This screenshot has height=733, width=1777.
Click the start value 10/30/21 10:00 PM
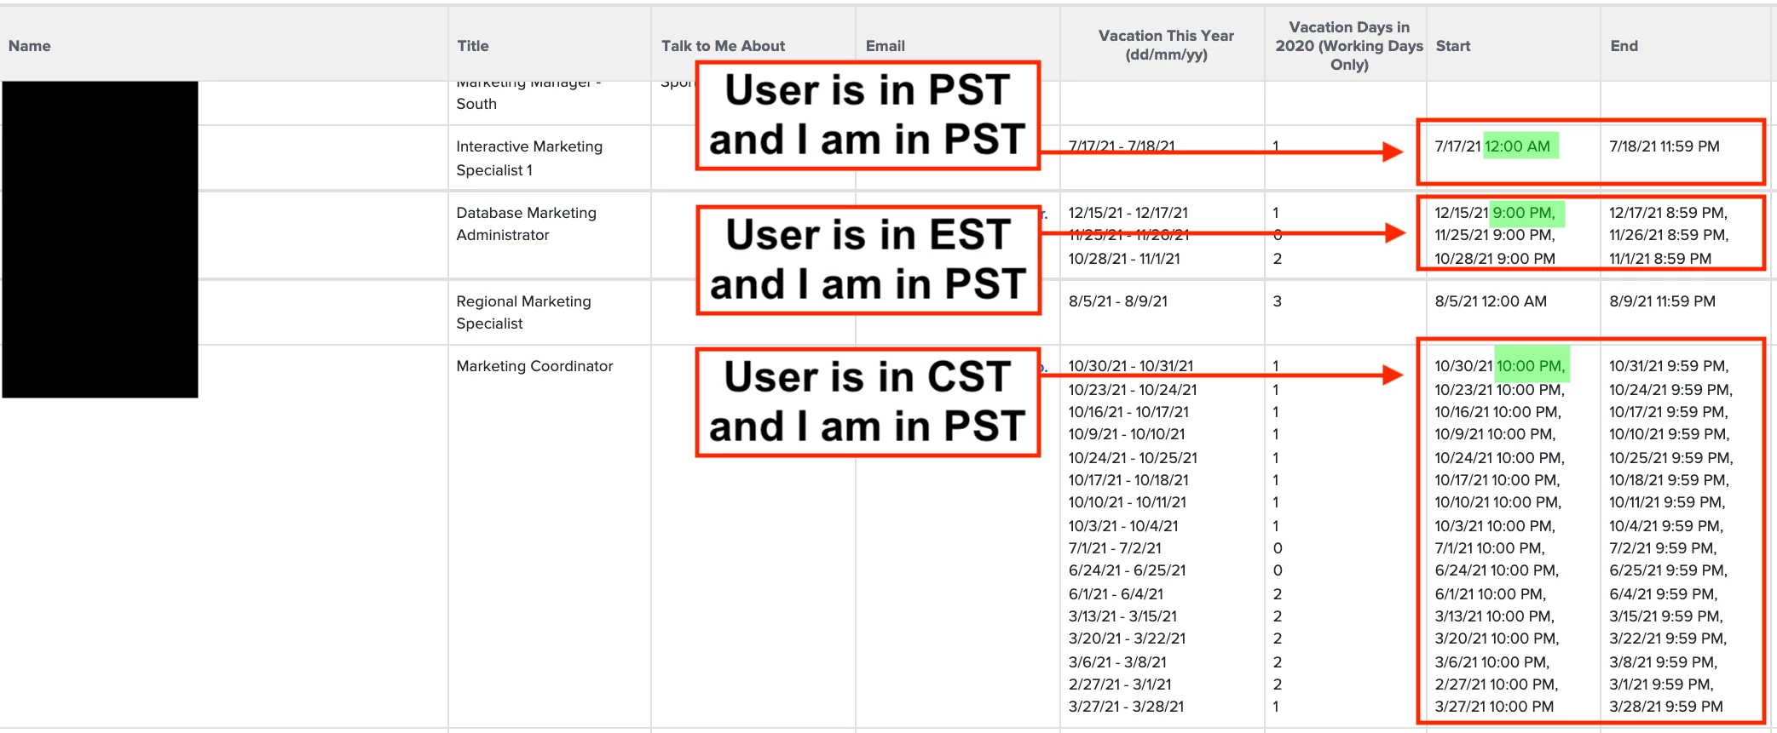pos(1500,366)
